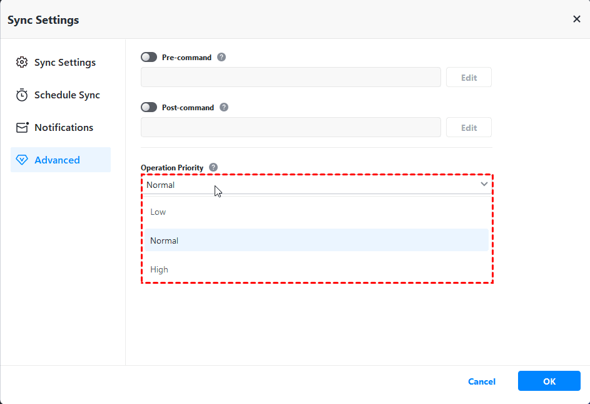The height and width of the screenshot is (404, 590).
Task: Select the highlighted Normal priority option
Action: click(165, 241)
